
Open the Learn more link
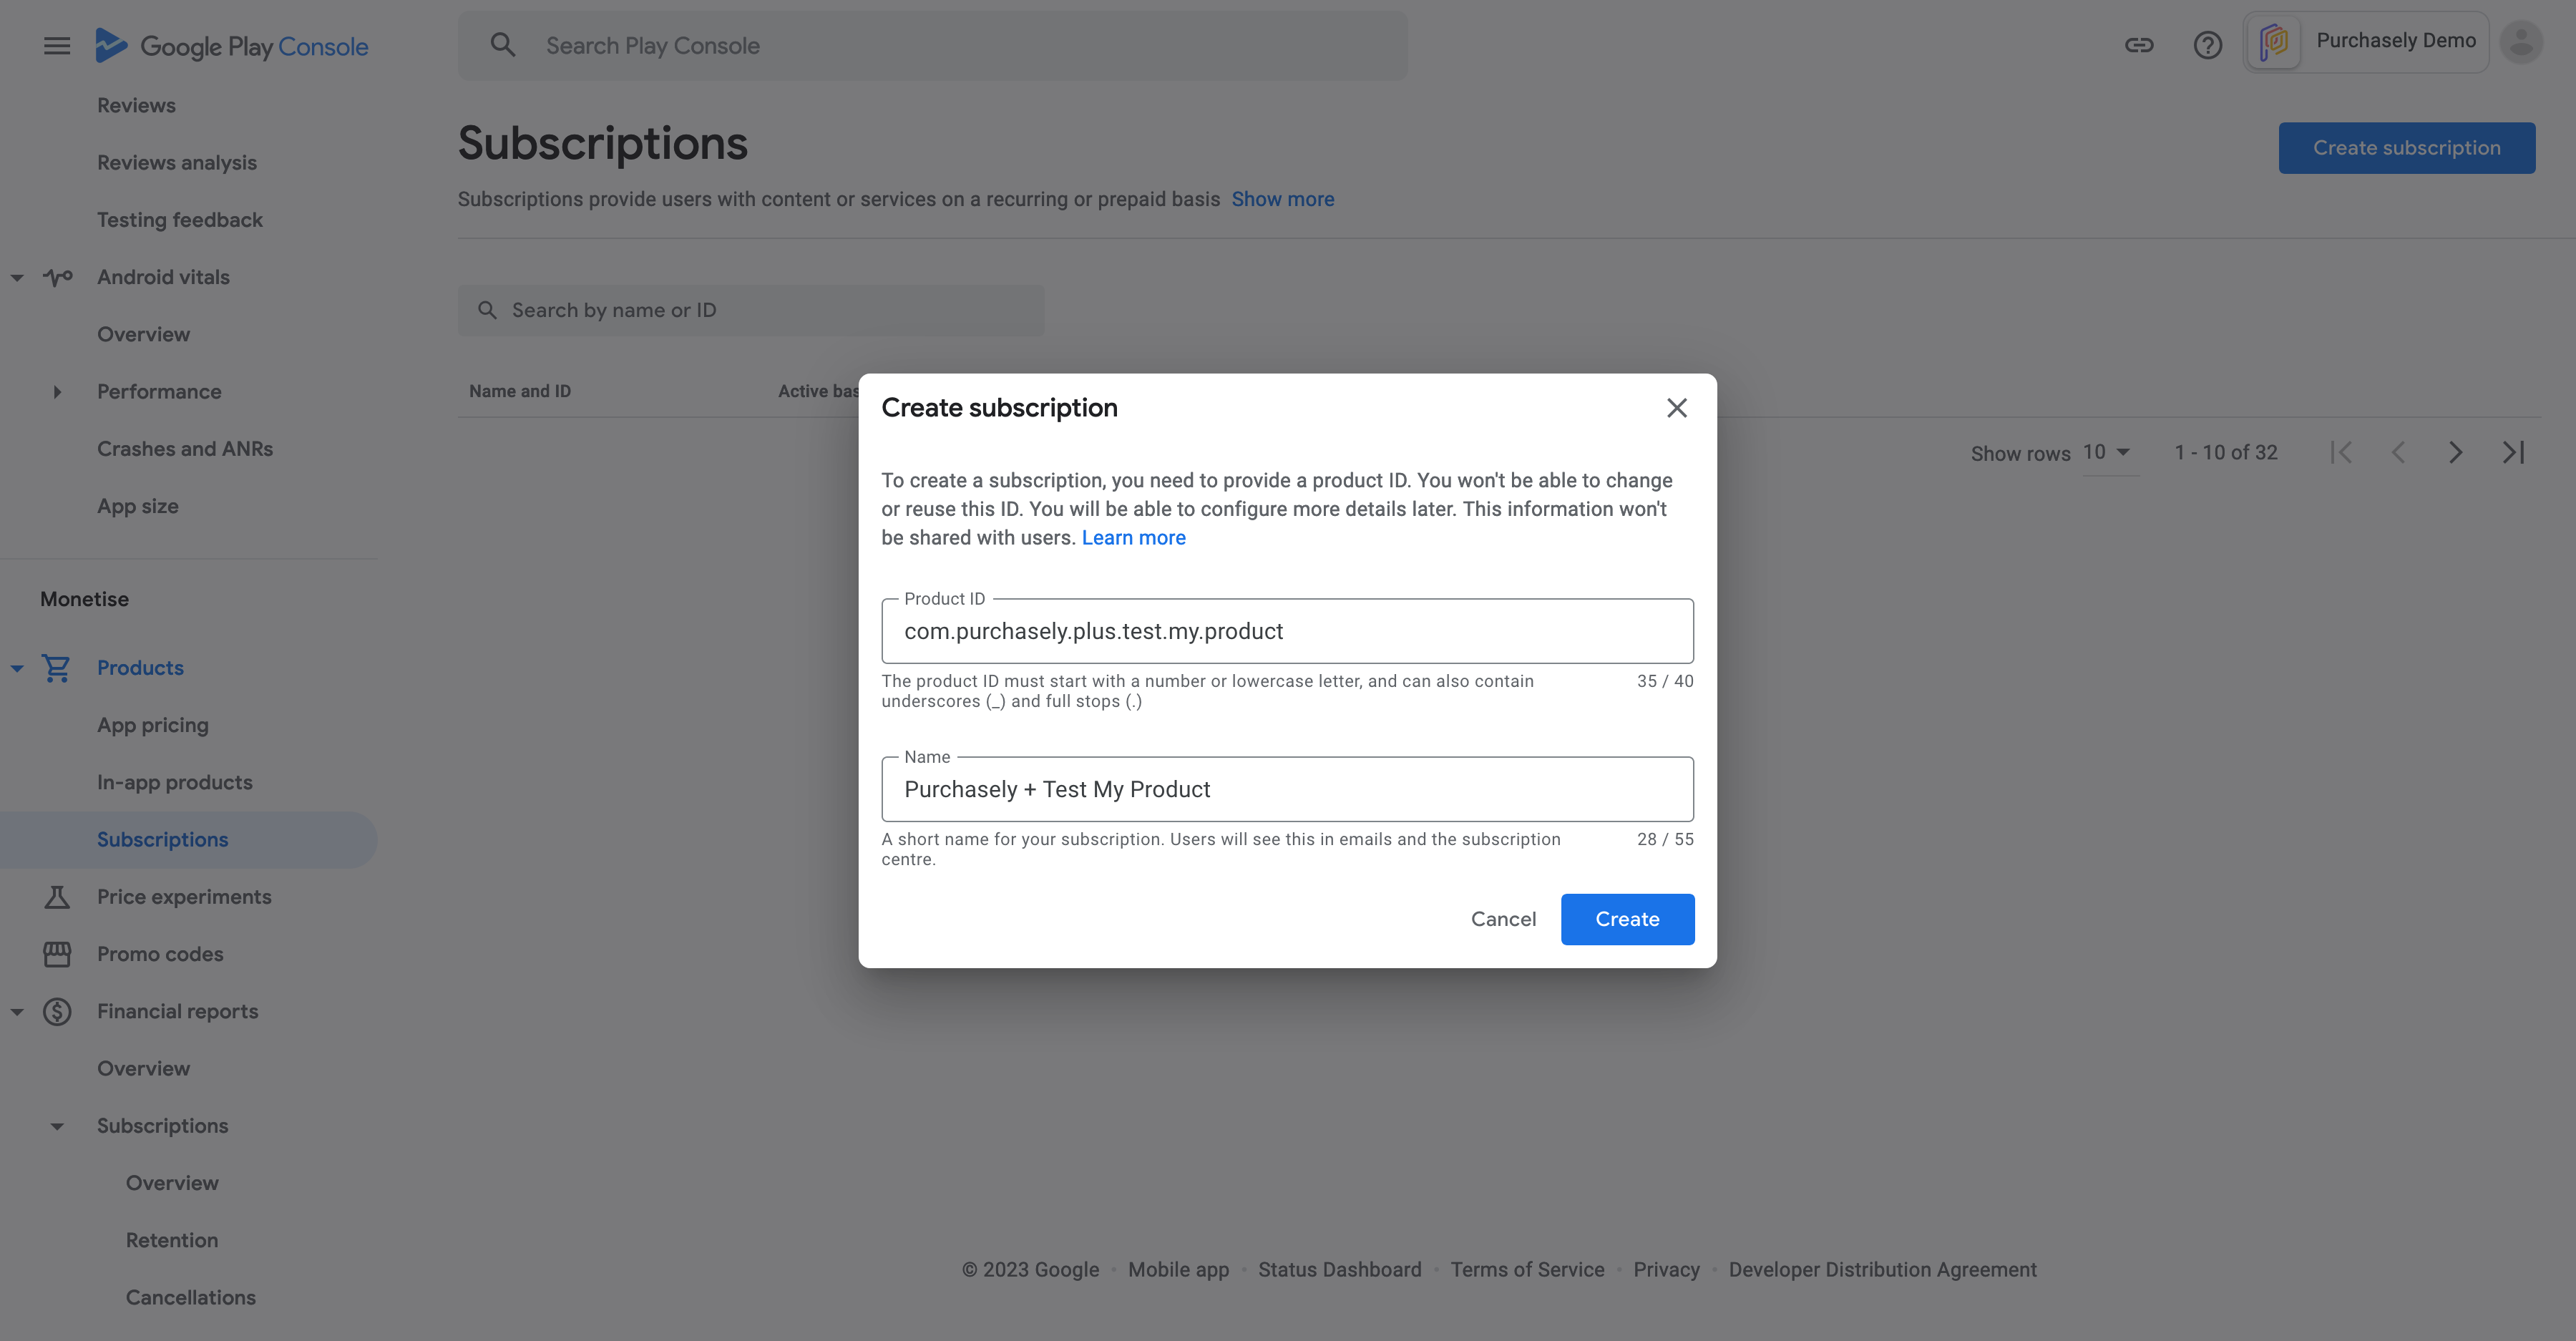(x=1133, y=537)
